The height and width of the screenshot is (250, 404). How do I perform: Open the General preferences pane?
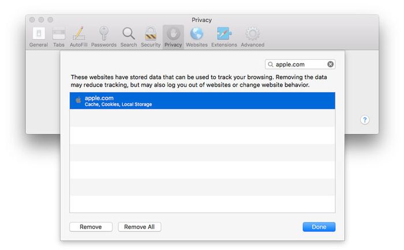39,37
